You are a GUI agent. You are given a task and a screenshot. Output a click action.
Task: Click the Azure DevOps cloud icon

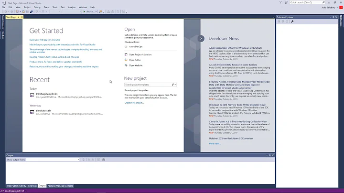click(x=126, y=47)
